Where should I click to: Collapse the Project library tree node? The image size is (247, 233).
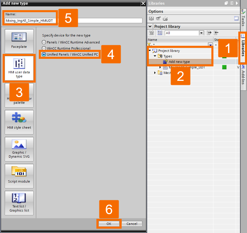[x=150, y=51]
